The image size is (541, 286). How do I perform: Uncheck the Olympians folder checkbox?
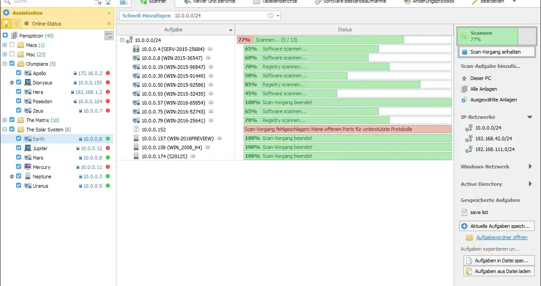(x=12, y=64)
